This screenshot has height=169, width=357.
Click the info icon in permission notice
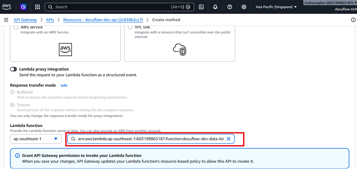click(x=17, y=156)
